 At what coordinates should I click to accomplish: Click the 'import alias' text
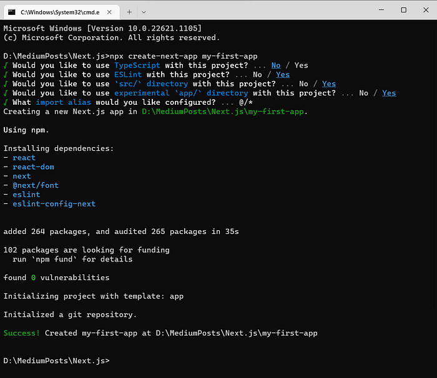(63, 102)
